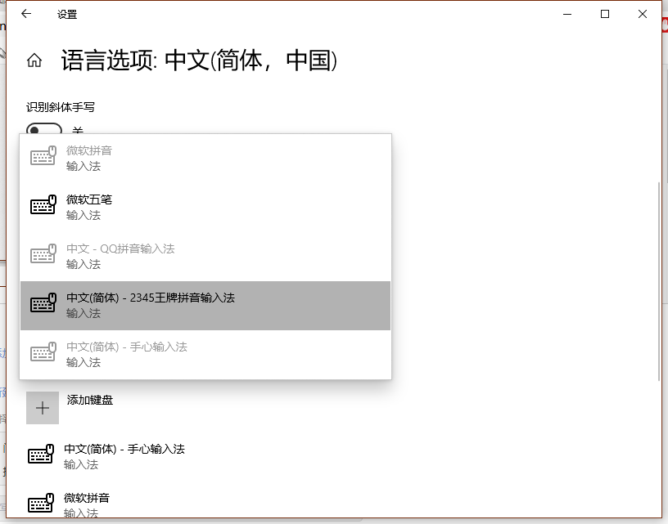The height and width of the screenshot is (524, 668).
Task: Click the vertical scrollbar on the right
Action: (x=659, y=281)
